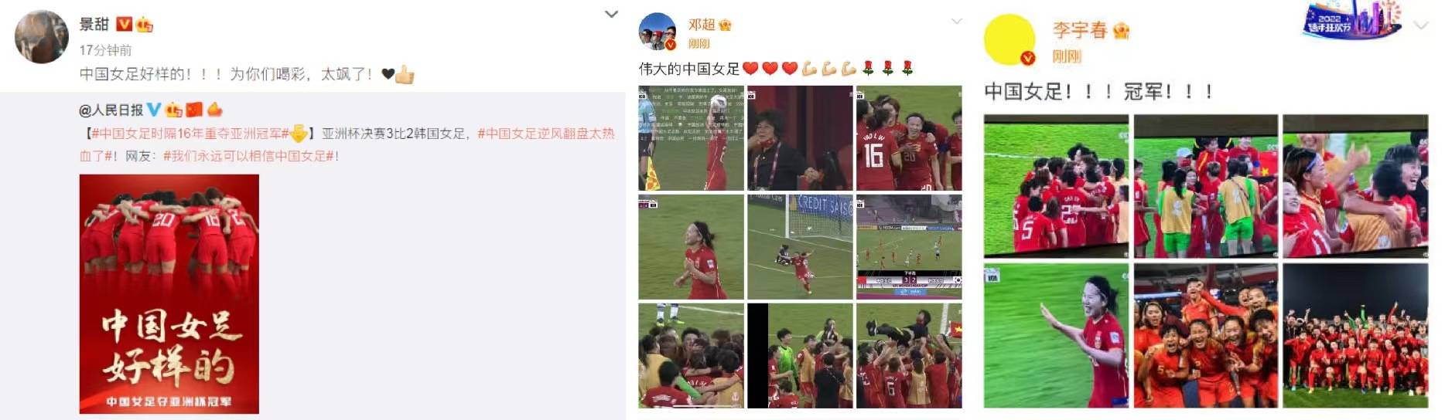Open the 2022 festival banner badge
The height and width of the screenshot is (420, 1445).
click(x=1351, y=19)
